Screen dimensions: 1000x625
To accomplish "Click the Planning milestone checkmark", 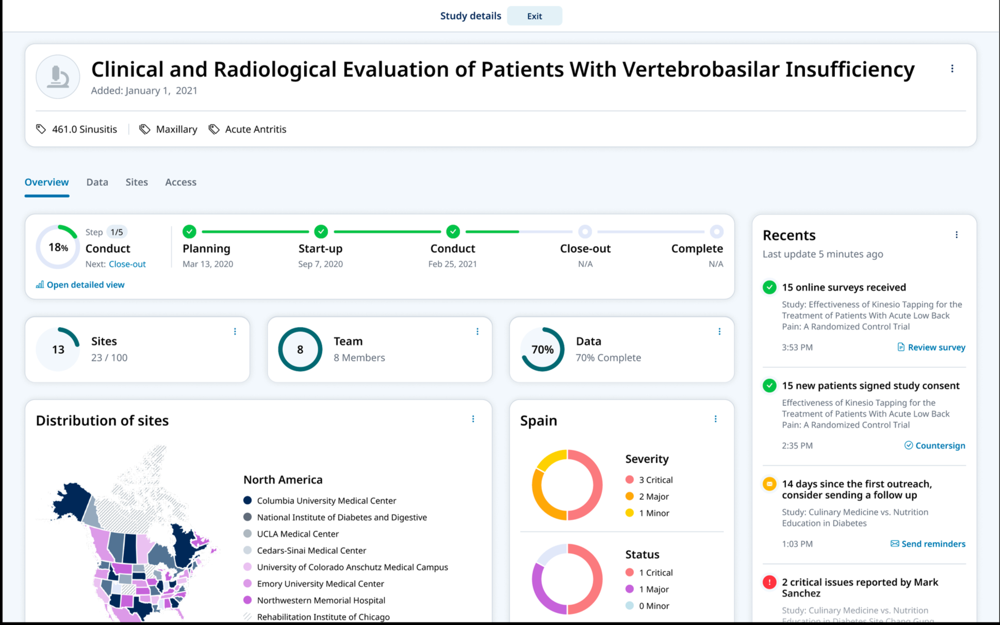I will point(189,232).
